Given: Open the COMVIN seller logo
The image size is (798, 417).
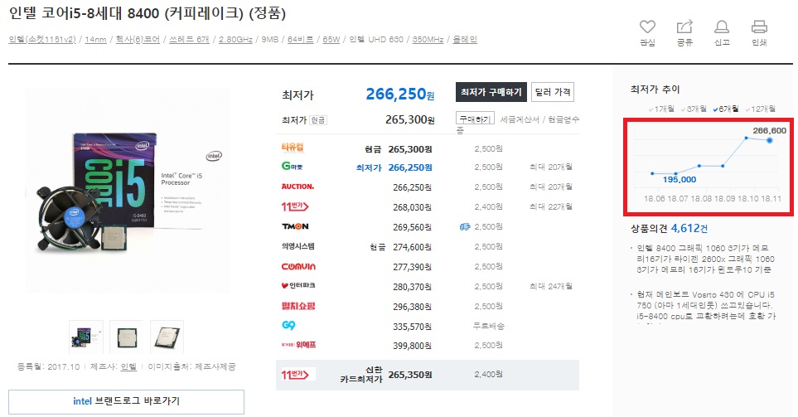Looking at the screenshot, I should [x=299, y=266].
